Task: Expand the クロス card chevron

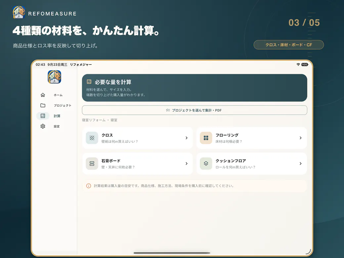Action: click(187, 138)
